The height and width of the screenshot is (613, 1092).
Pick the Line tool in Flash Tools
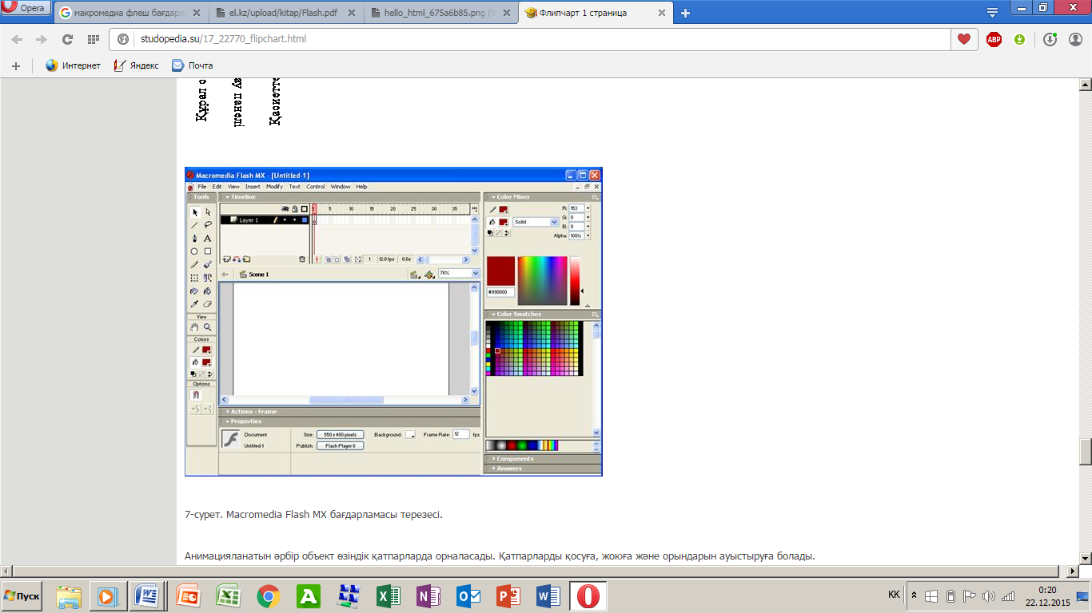coord(194,225)
